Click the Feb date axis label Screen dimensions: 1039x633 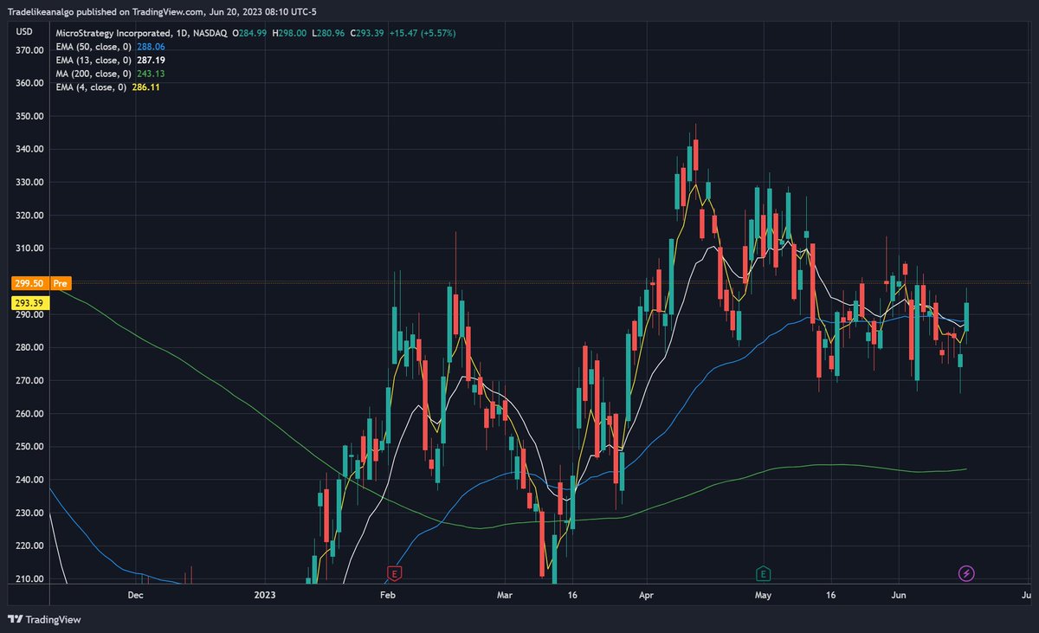tap(387, 595)
